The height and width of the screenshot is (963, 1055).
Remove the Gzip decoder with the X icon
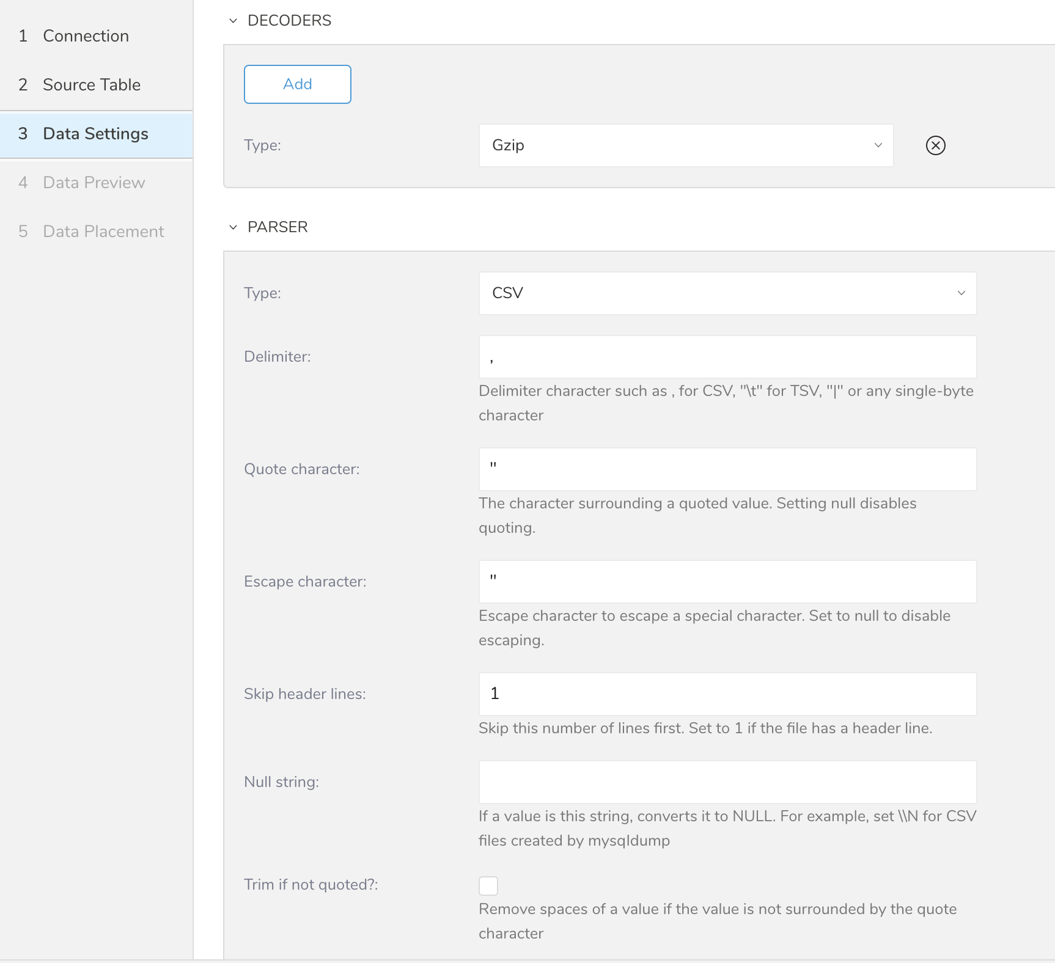pyautogui.click(x=935, y=145)
